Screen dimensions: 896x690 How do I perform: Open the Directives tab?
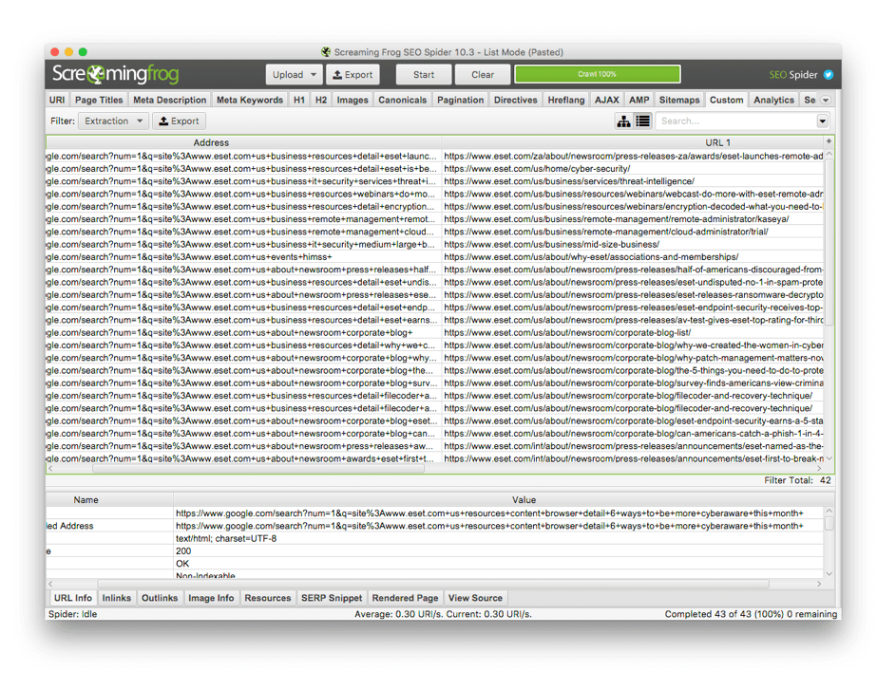tap(515, 100)
